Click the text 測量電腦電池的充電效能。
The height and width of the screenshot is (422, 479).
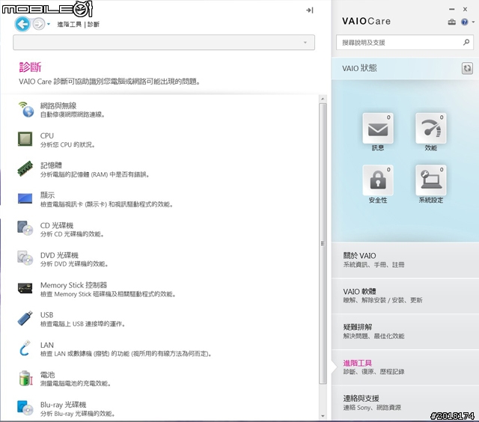pos(76,384)
